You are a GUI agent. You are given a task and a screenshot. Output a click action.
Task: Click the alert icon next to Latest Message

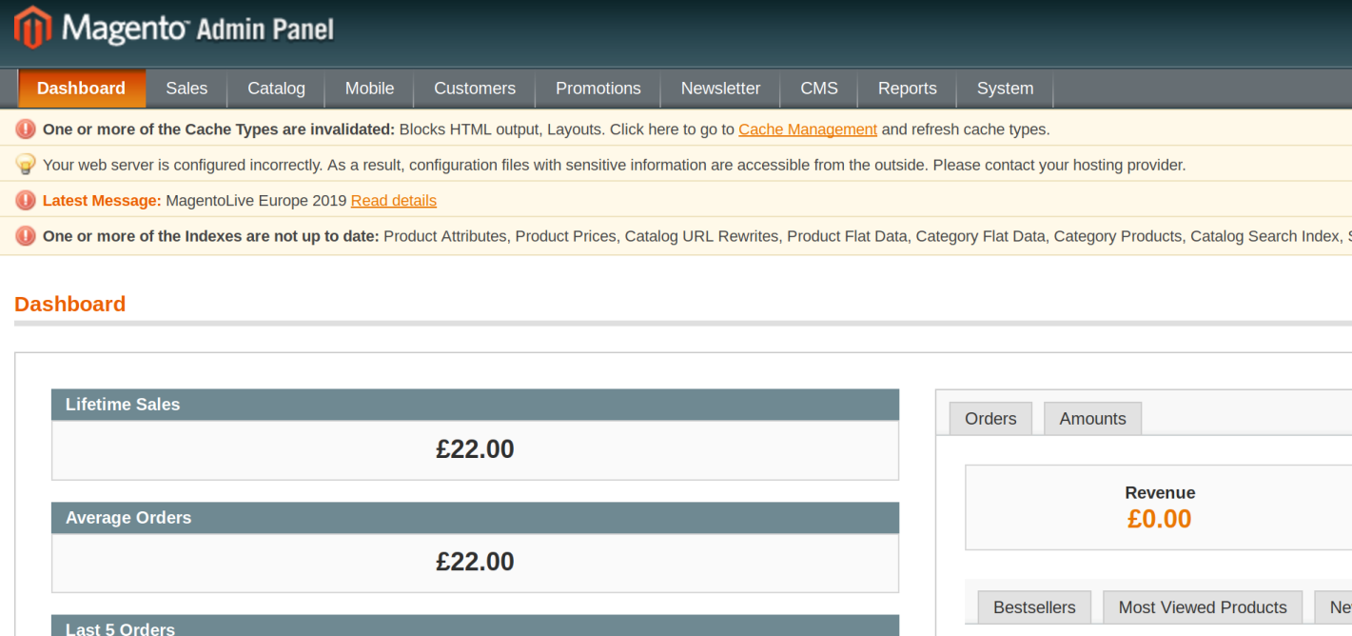point(26,201)
